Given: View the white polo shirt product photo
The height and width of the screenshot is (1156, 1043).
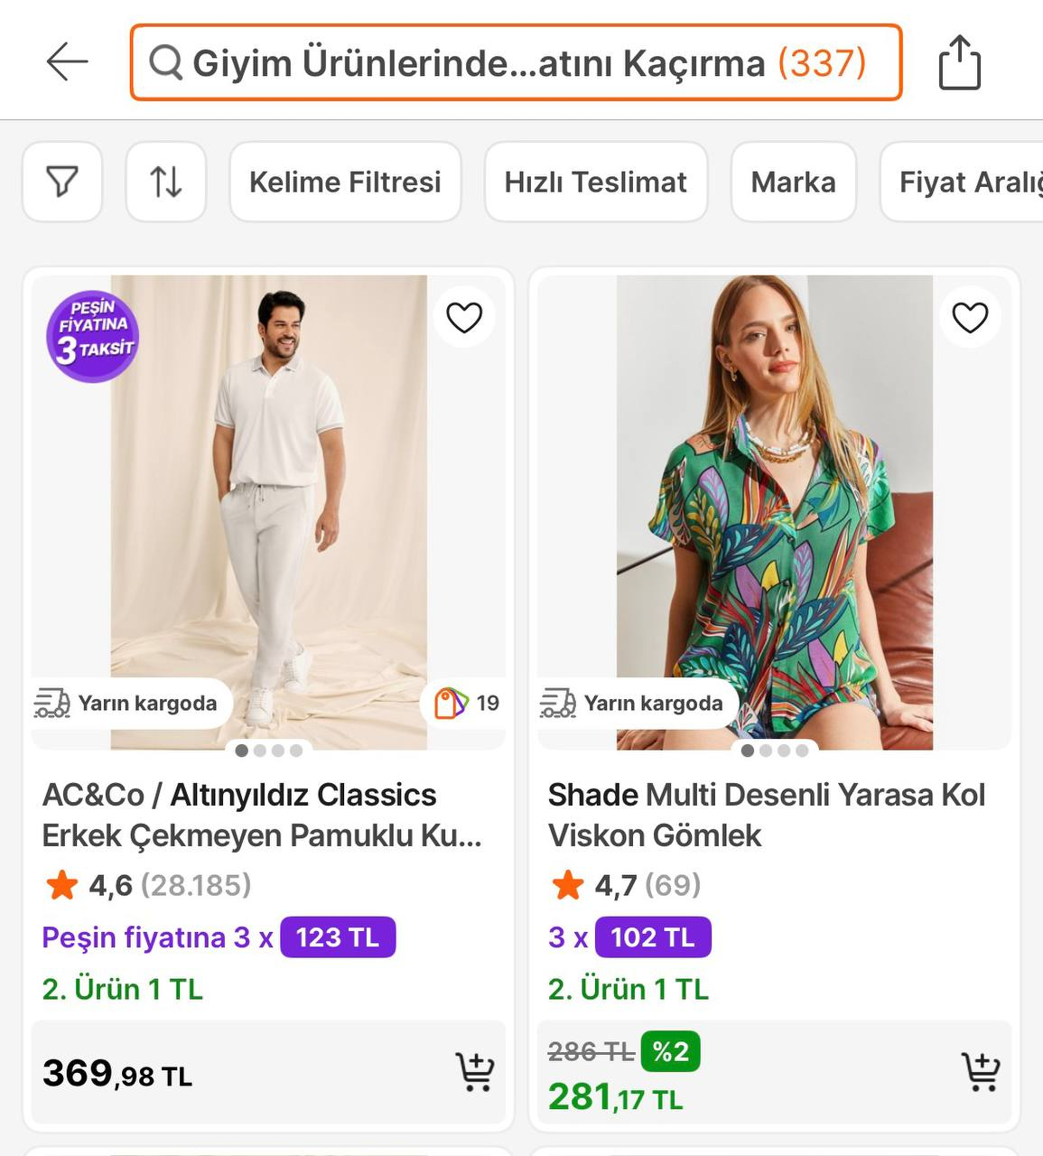Looking at the screenshot, I should pyautogui.click(x=269, y=506).
